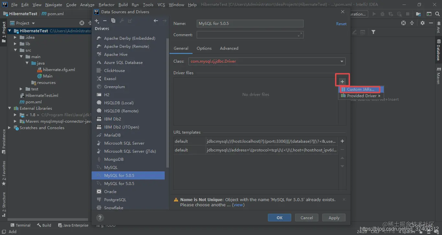Open the help question mark button
Image resolution: width=442 pixels, height=235 pixels.
pyautogui.click(x=100, y=218)
